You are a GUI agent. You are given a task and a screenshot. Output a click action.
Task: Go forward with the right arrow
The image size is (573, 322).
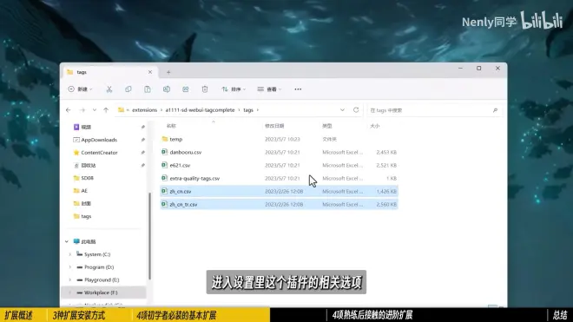82,110
